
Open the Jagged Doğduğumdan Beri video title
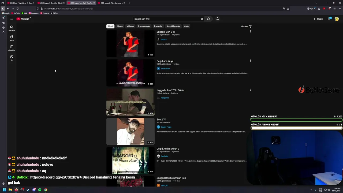tap(171, 178)
